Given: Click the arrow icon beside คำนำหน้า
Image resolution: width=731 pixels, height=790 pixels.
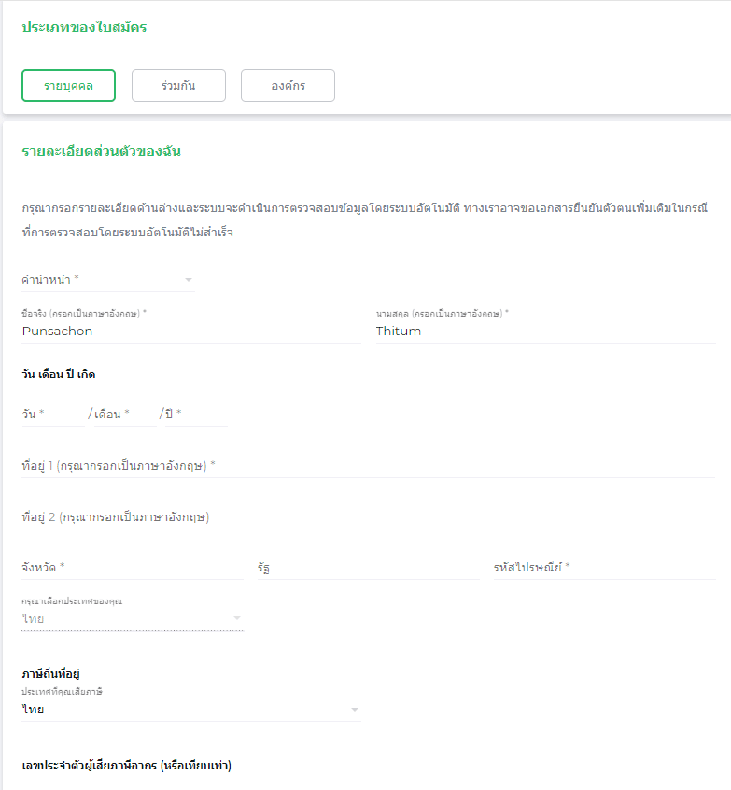Looking at the screenshot, I should tap(188, 279).
